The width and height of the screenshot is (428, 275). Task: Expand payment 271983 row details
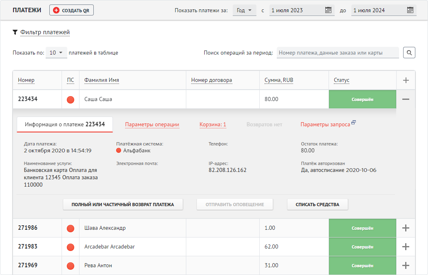coord(406,246)
